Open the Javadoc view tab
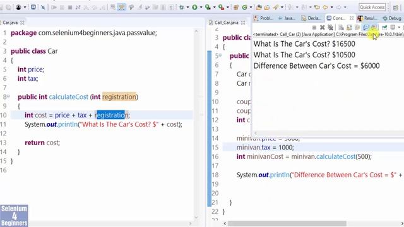The image size is (404, 227). pos(287,18)
